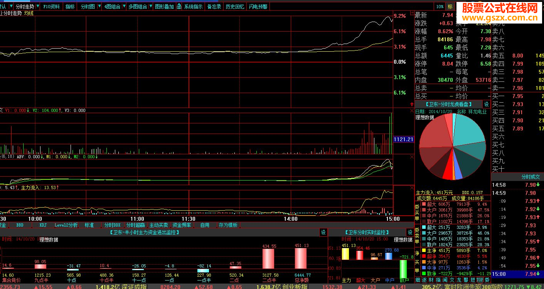Toggle the 10% scale button
The height and width of the screenshot is (289, 544).
tap(440, 7)
